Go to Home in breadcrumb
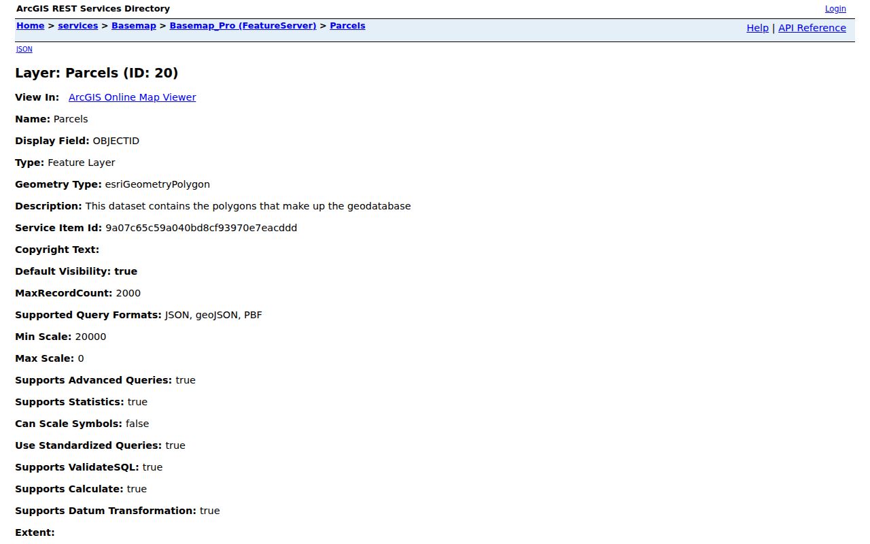Image resolution: width=870 pixels, height=544 pixels. pyautogui.click(x=31, y=26)
